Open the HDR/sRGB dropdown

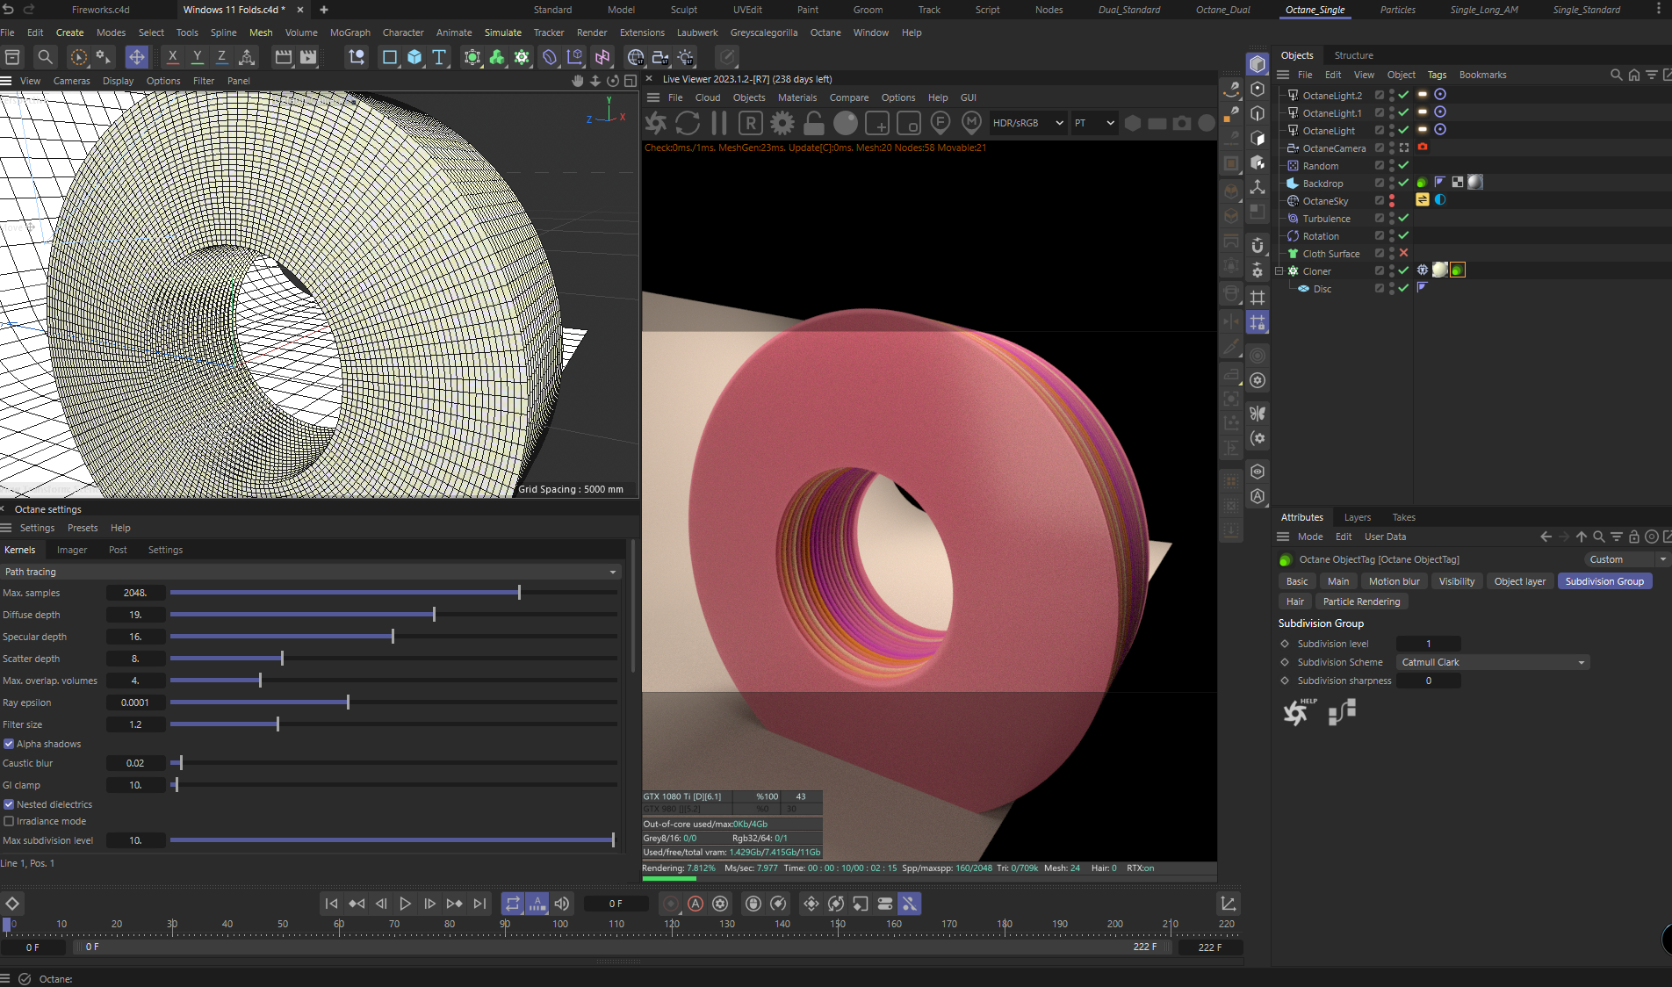pyautogui.click(x=1027, y=123)
